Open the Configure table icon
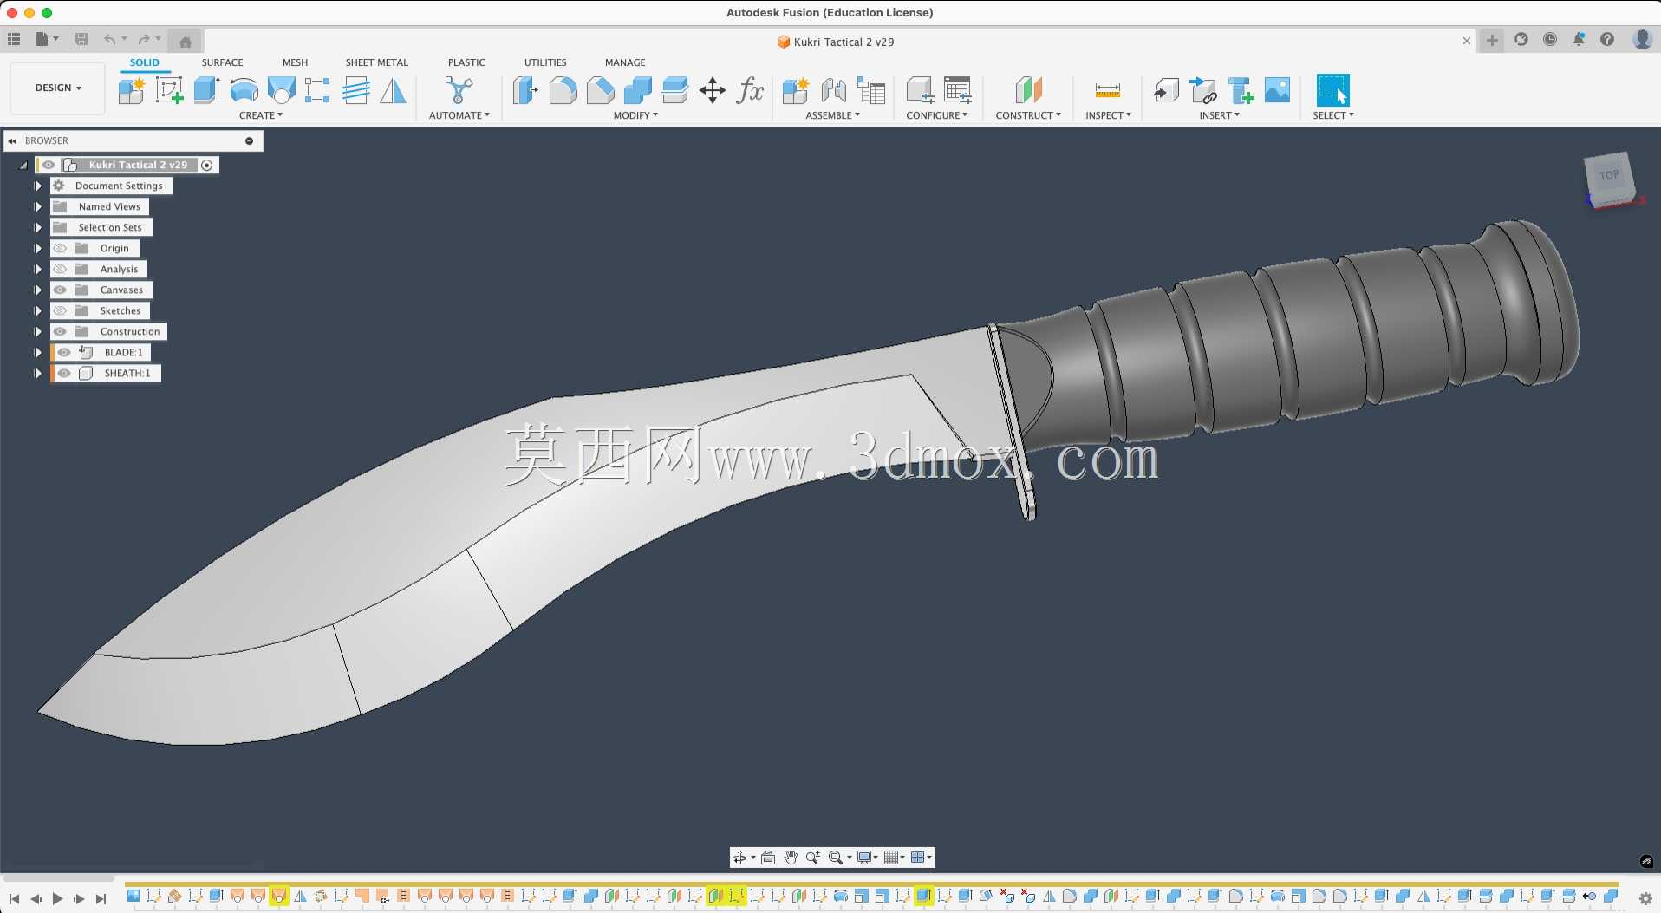 (x=958, y=90)
